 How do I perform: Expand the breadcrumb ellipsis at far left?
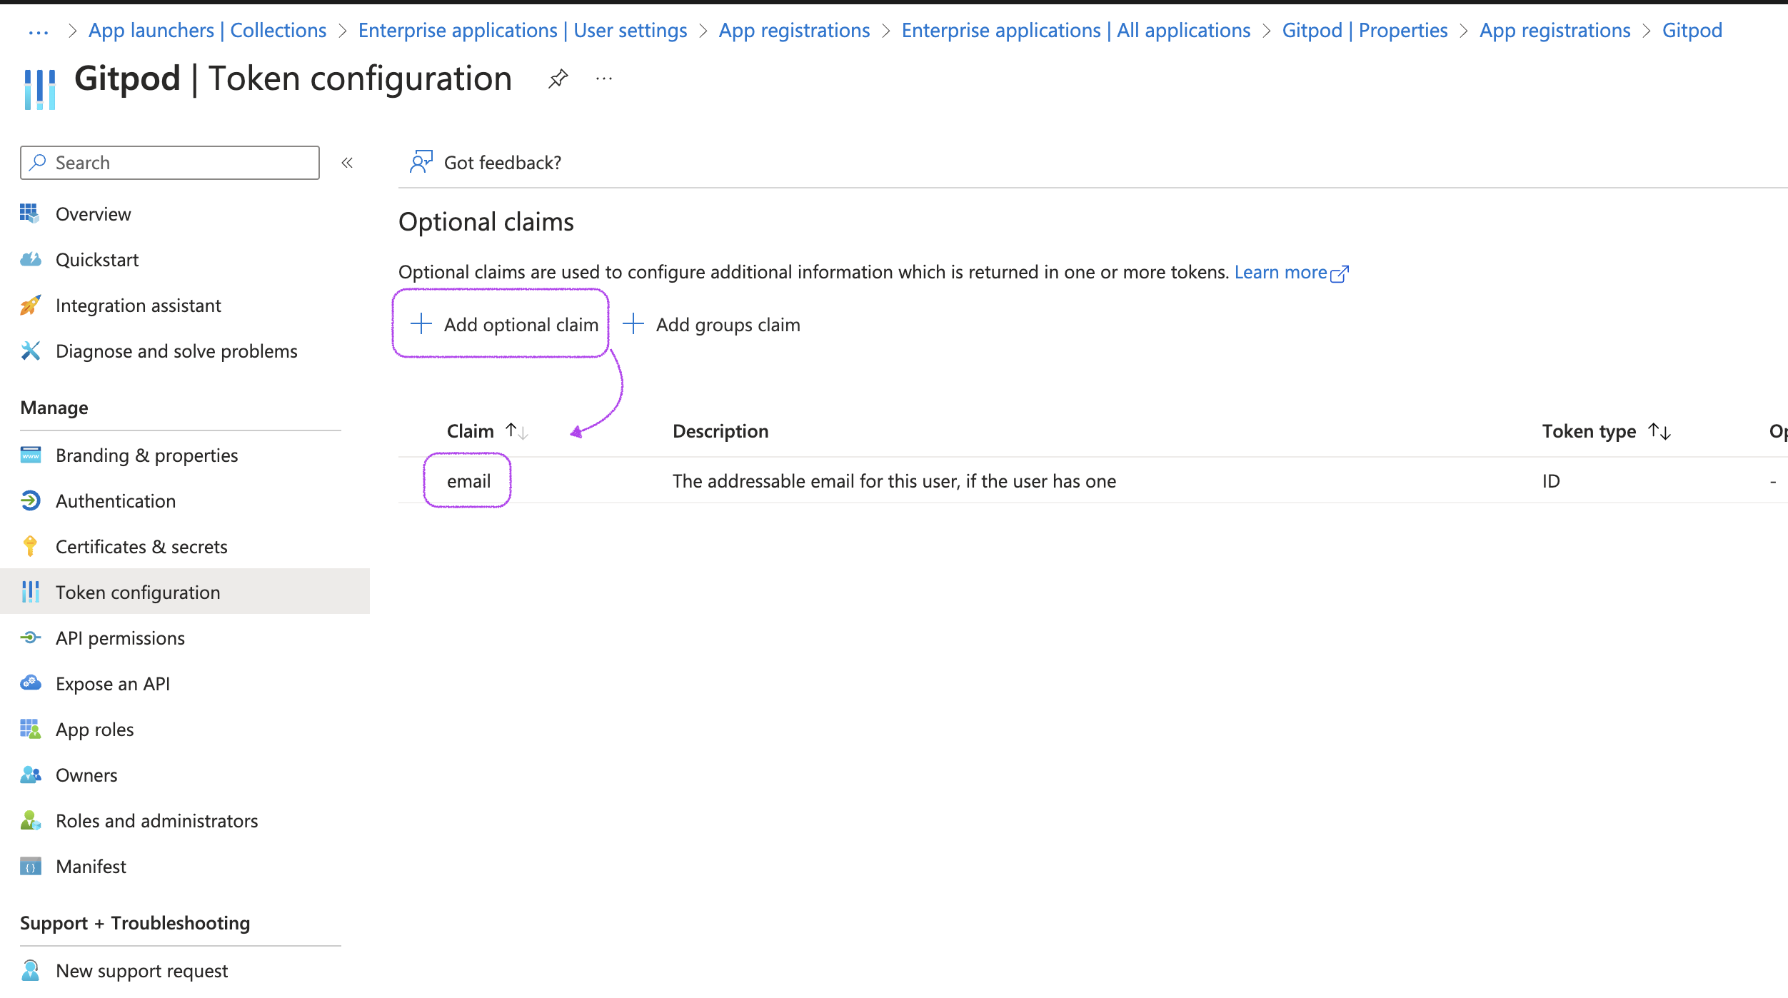(38, 31)
